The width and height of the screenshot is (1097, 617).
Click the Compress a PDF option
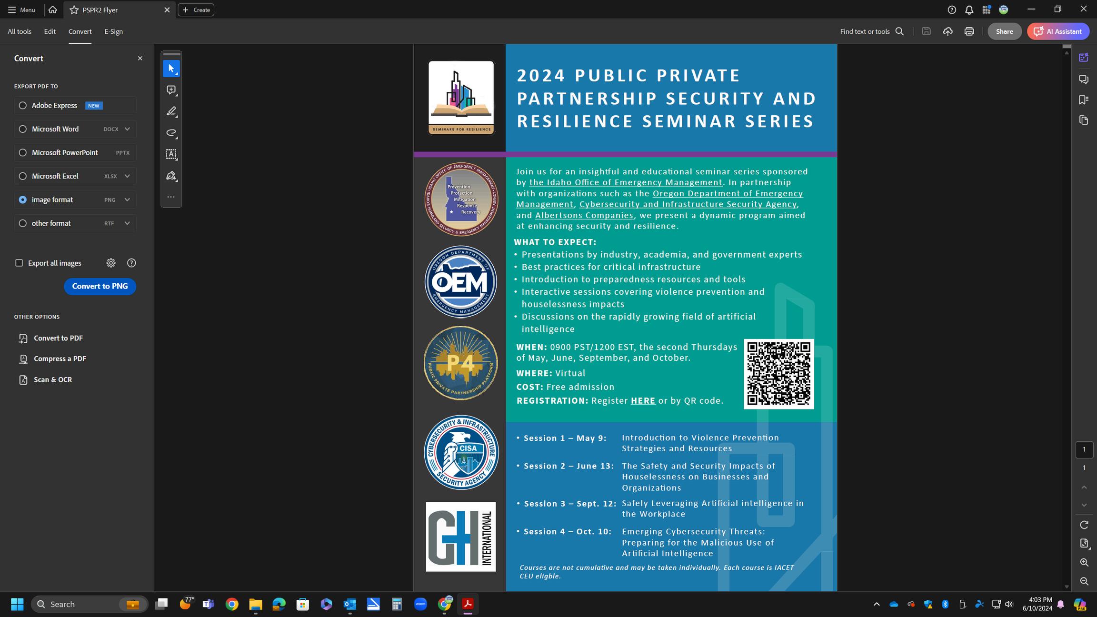(x=60, y=358)
